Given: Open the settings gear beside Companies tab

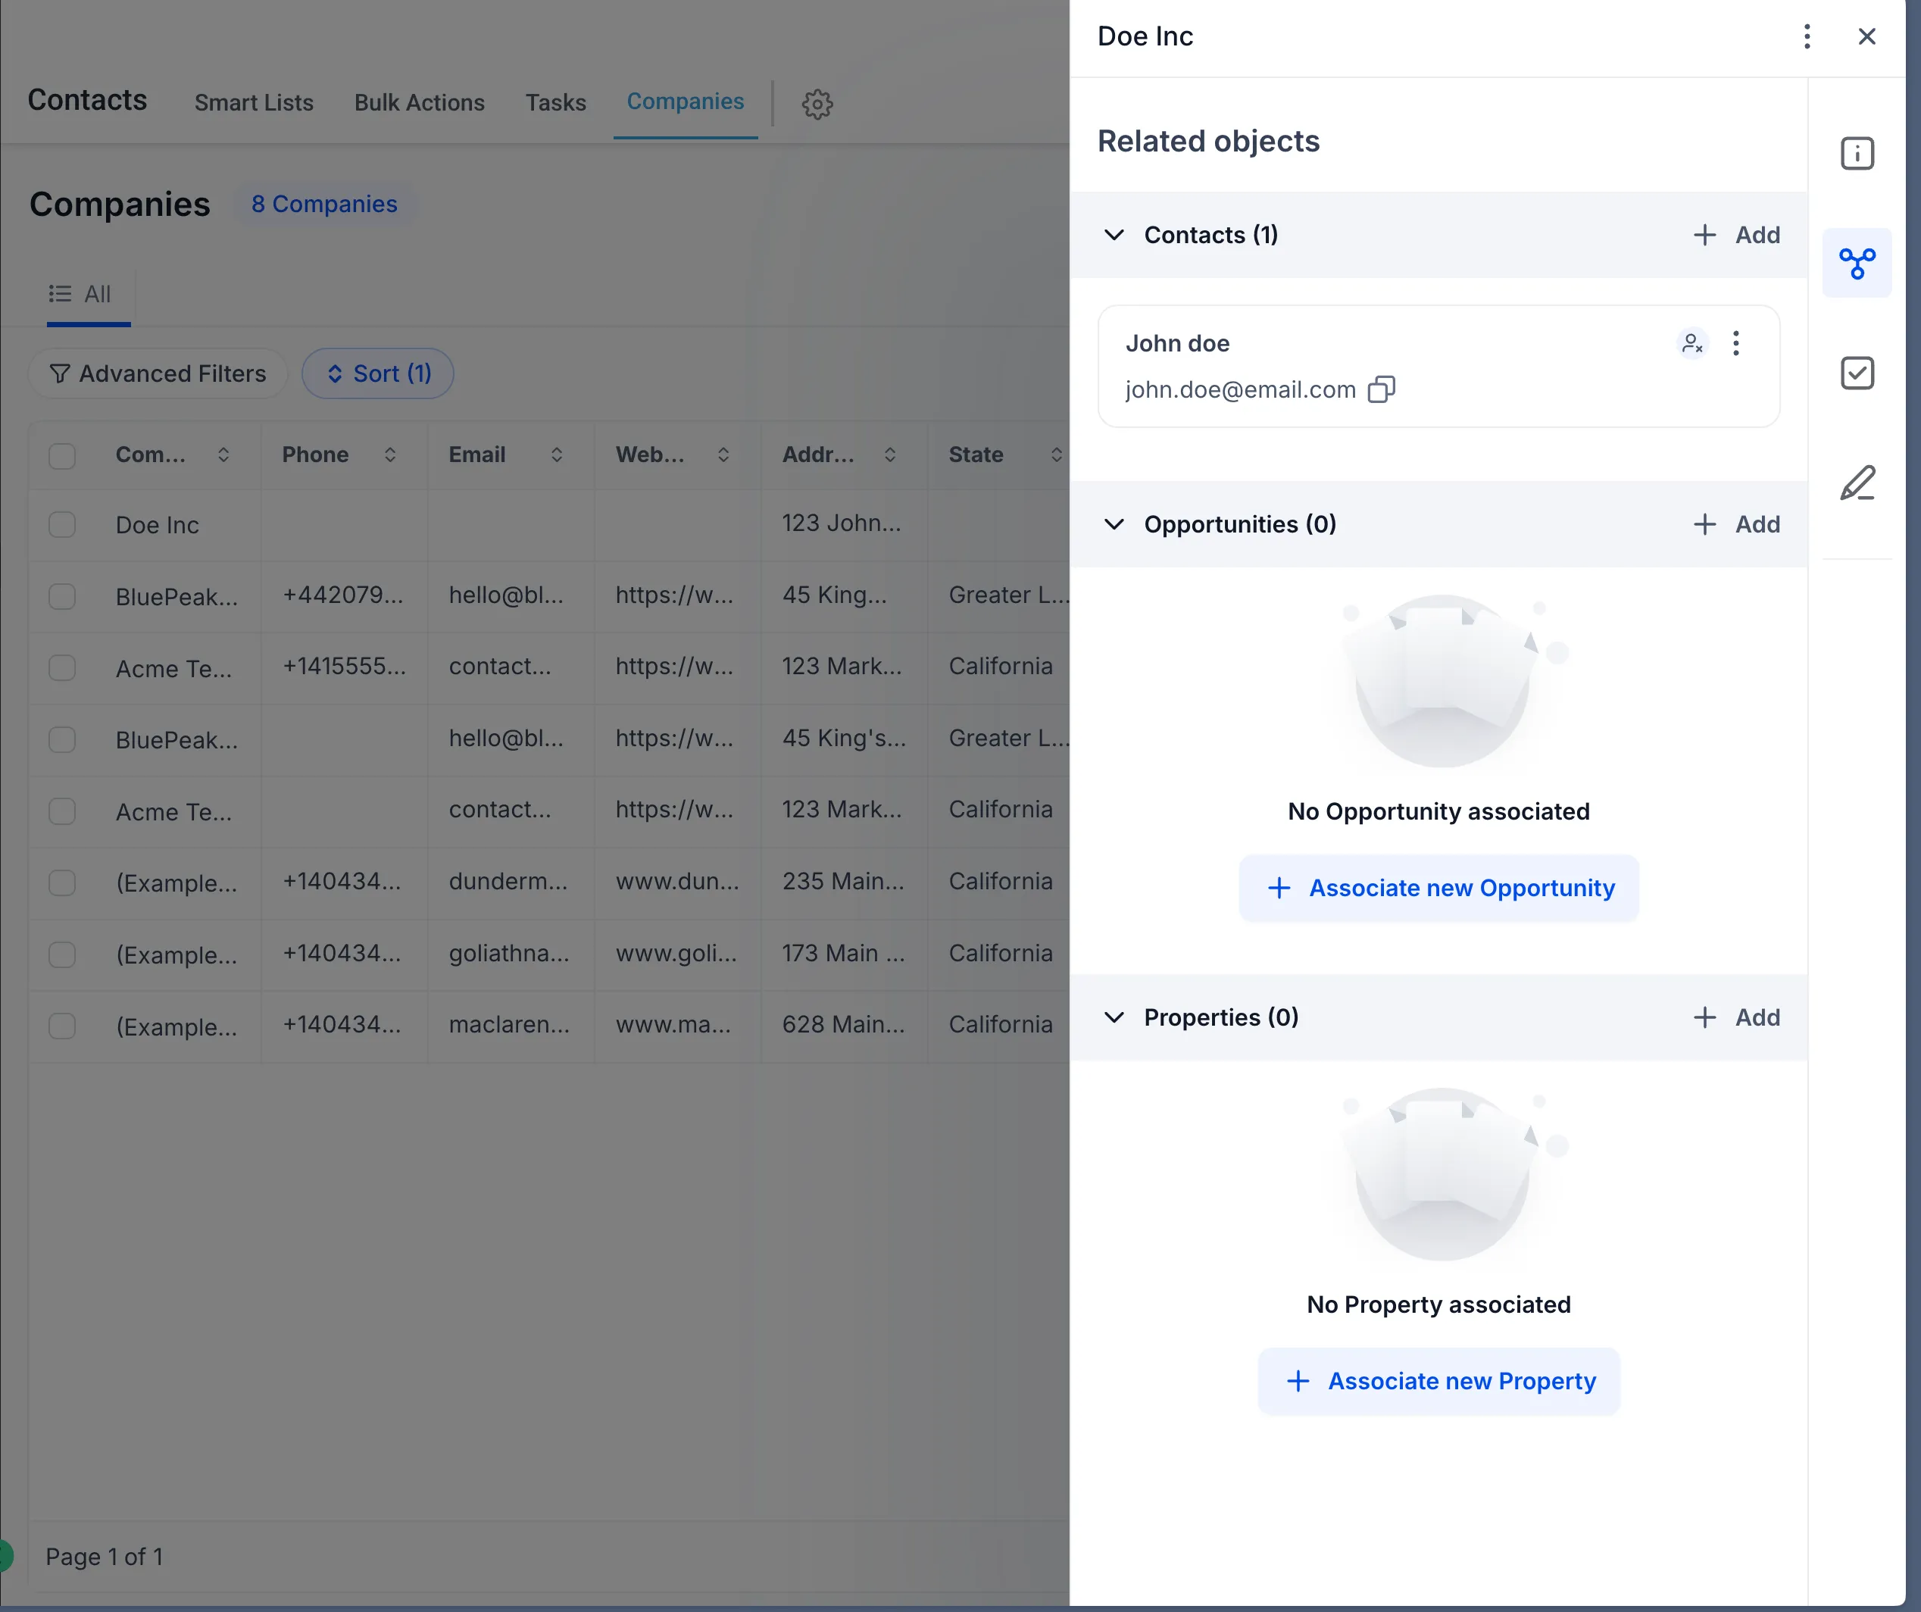Looking at the screenshot, I should [816, 103].
